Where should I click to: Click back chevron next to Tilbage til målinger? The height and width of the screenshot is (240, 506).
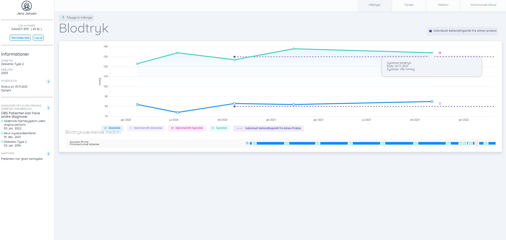click(x=63, y=18)
